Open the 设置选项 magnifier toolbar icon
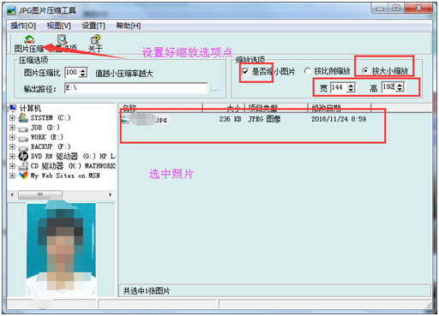This screenshot has height=316, width=439. click(x=62, y=39)
